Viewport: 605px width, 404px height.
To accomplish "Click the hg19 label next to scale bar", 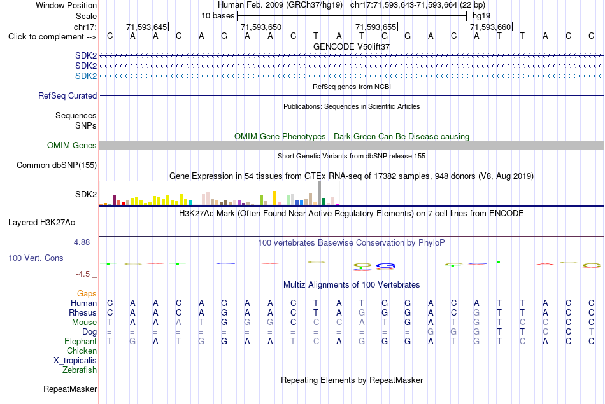I will (x=481, y=16).
